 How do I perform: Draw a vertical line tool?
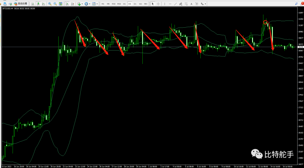coord(165,4)
